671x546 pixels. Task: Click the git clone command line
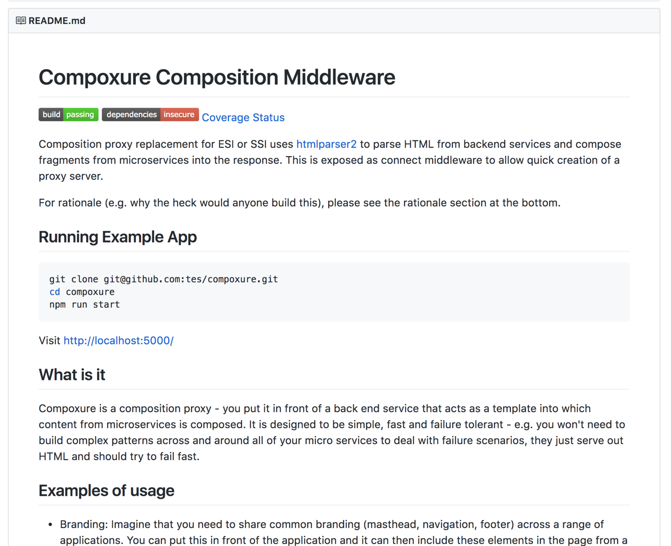(x=164, y=279)
